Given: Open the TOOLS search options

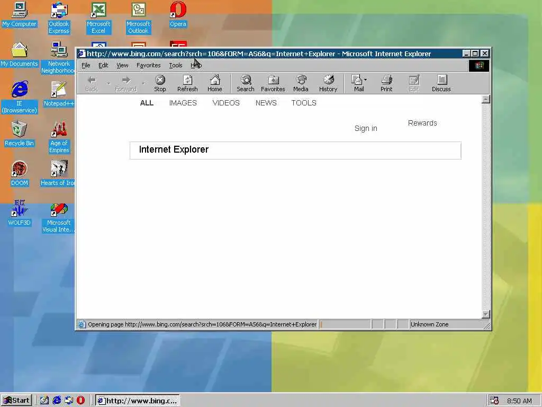Looking at the screenshot, I should [x=303, y=103].
